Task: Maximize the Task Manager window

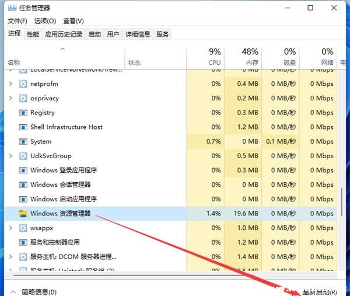Action: (310, 8)
